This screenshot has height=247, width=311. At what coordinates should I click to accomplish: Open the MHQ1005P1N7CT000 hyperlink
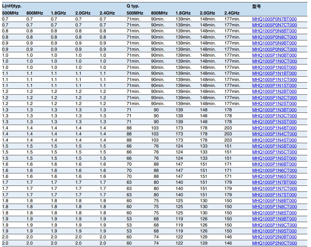[x=274, y=189]
